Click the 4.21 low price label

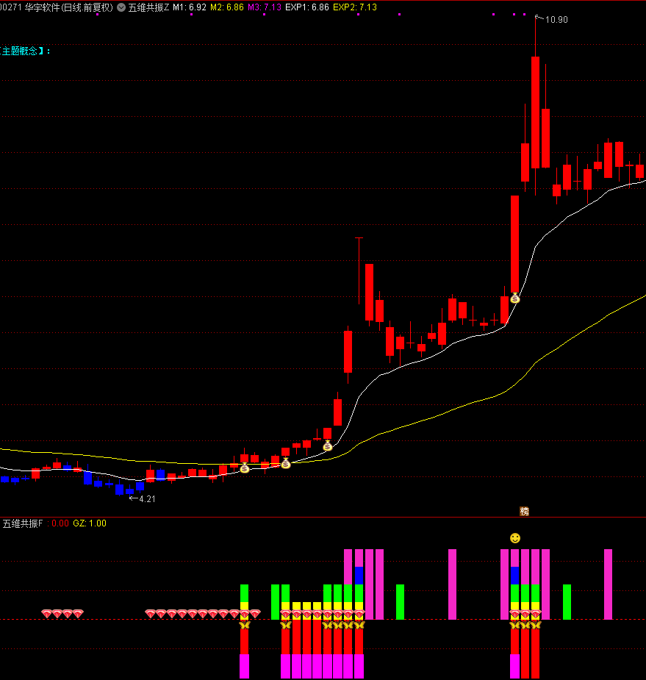(x=147, y=498)
